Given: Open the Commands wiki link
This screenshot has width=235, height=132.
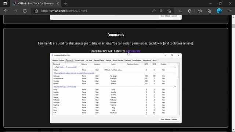Looking at the screenshot, I should [133, 51].
